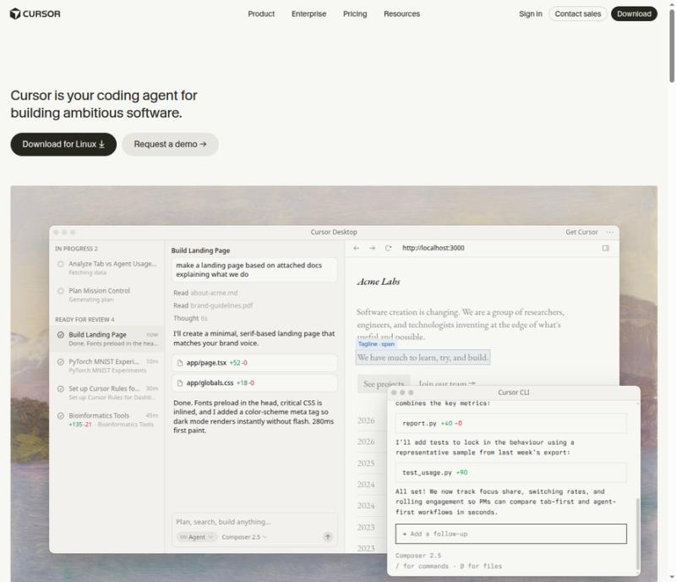Click the READY FOR REVIEW 4 section header
The height and width of the screenshot is (582, 676).
[x=84, y=320]
